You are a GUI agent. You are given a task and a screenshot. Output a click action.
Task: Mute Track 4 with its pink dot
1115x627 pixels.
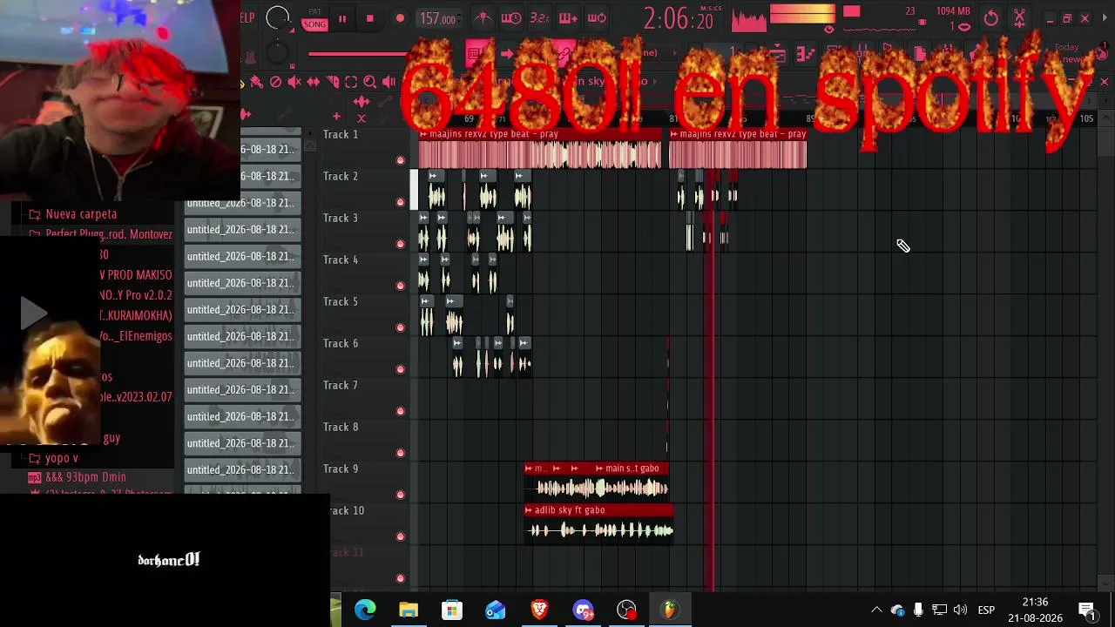pyautogui.click(x=401, y=286)
